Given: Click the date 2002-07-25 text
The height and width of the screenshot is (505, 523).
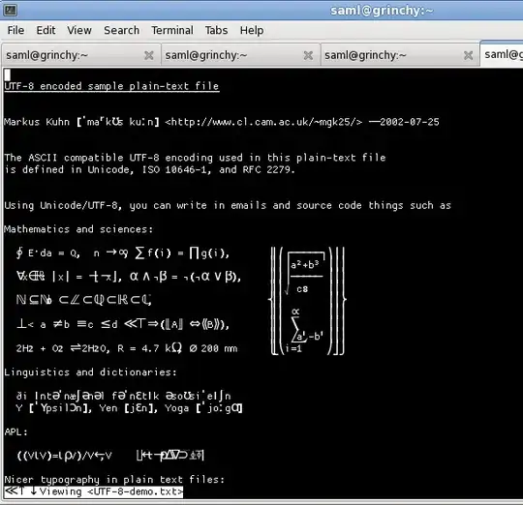Looking at the screenshot, I should 410,122.
